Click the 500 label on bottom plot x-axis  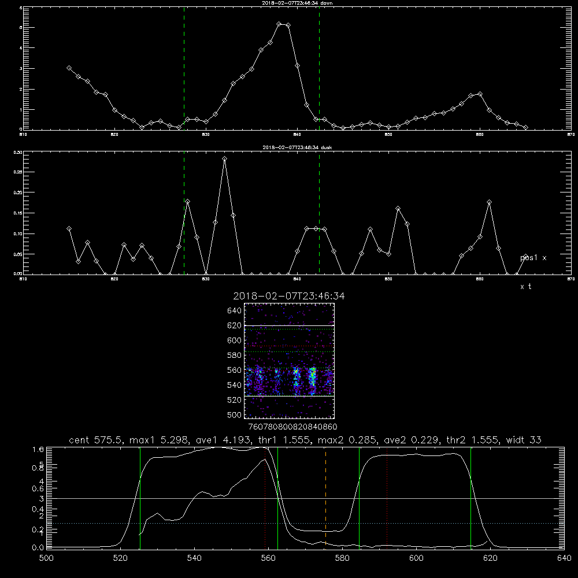tap(46, 558)
